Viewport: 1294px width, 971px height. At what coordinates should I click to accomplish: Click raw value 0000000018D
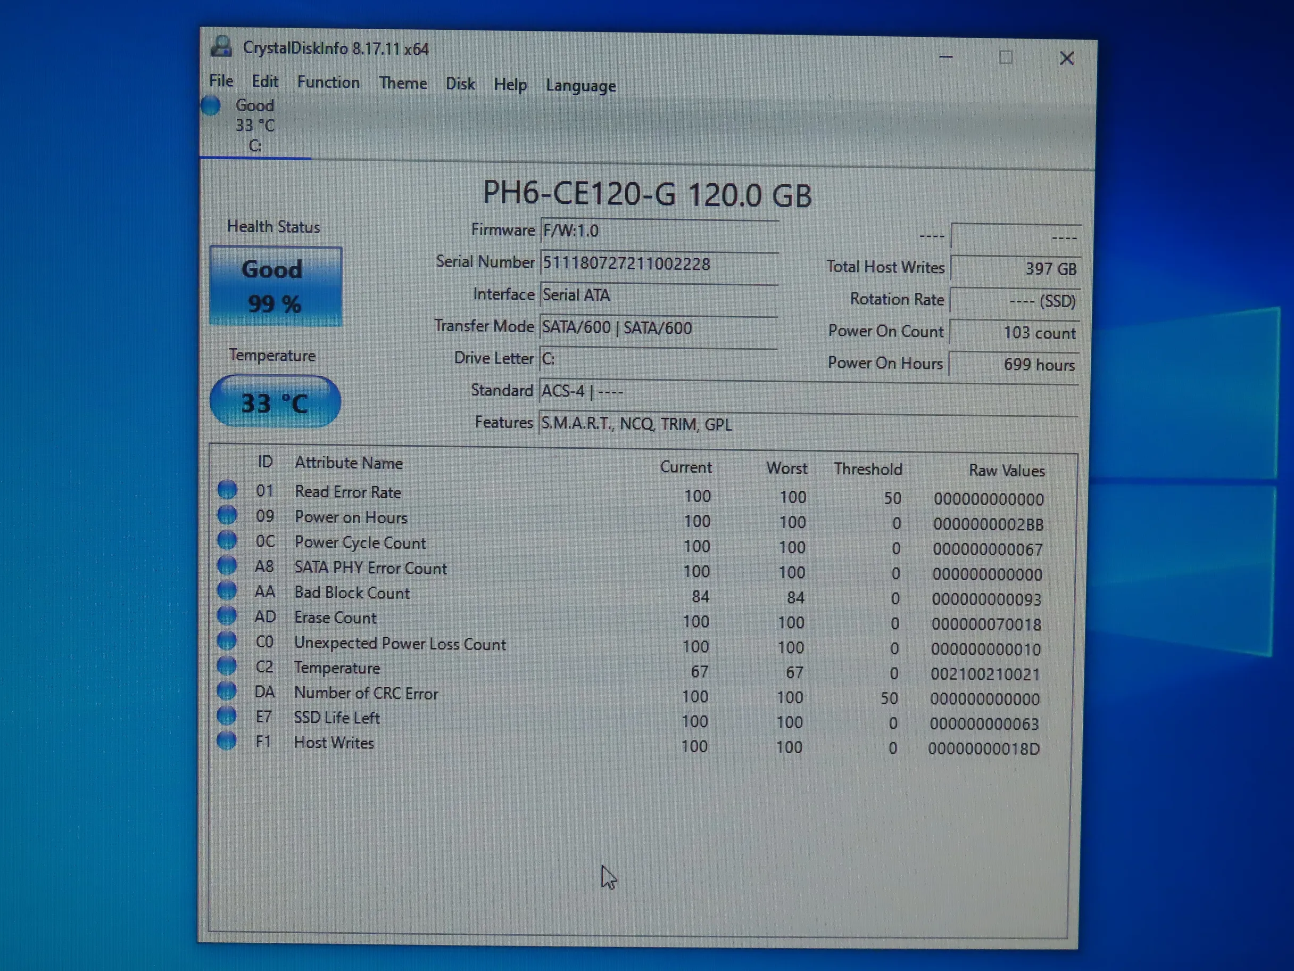pyautogui.click(x=984, y=749)
